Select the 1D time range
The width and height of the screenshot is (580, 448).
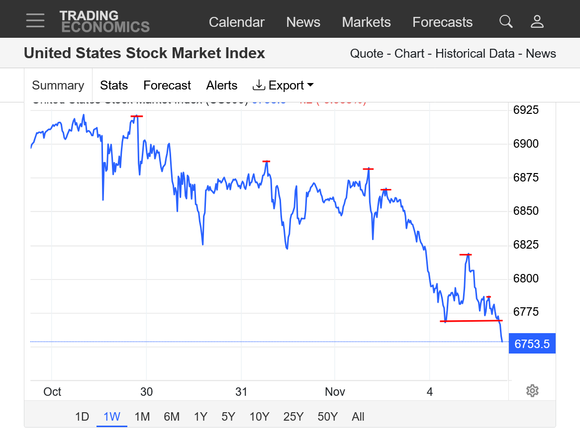(x=82, y=417)
